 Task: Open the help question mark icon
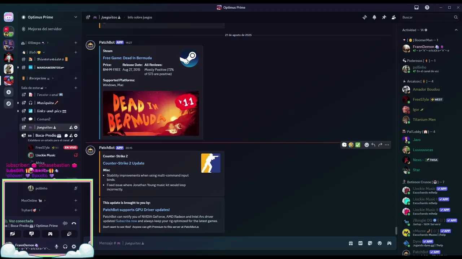427,7
